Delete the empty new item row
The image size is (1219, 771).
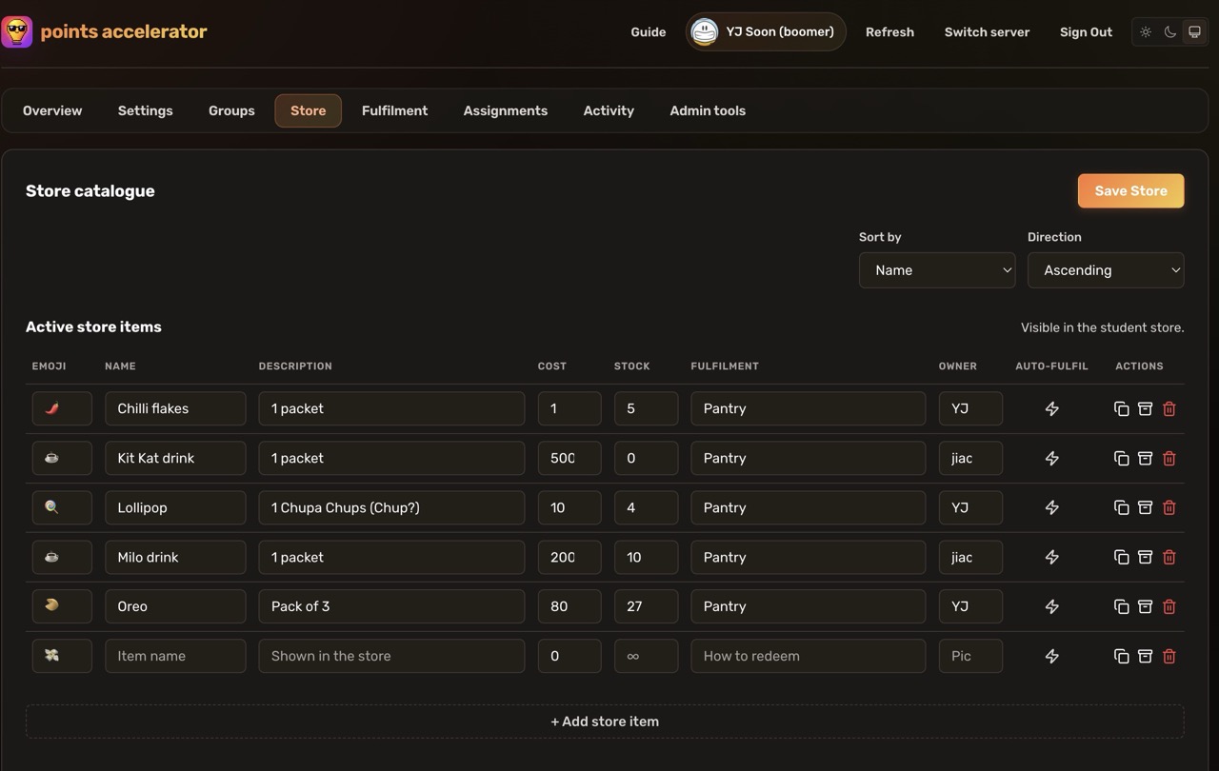coord(1169,656)
